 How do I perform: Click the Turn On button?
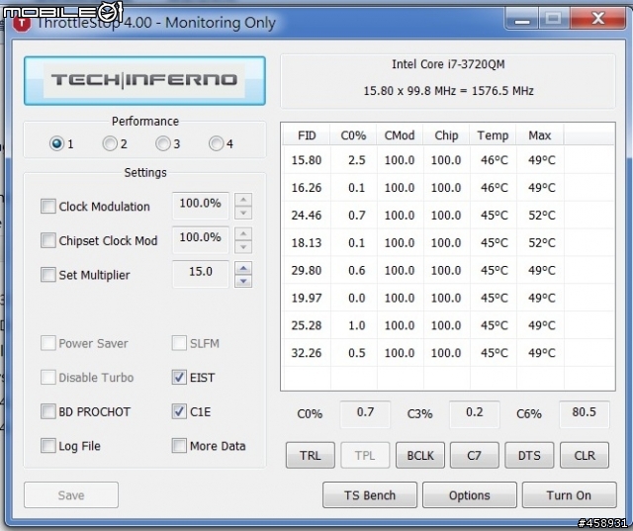pyautogui.click(x=570, y=495)
